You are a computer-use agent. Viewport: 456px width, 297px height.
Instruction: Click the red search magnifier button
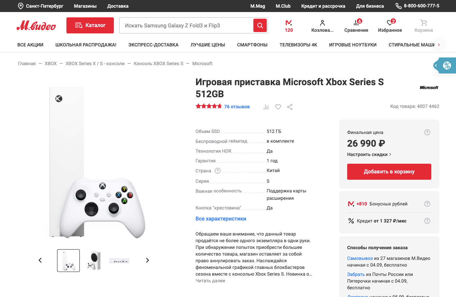click(260, 25)
